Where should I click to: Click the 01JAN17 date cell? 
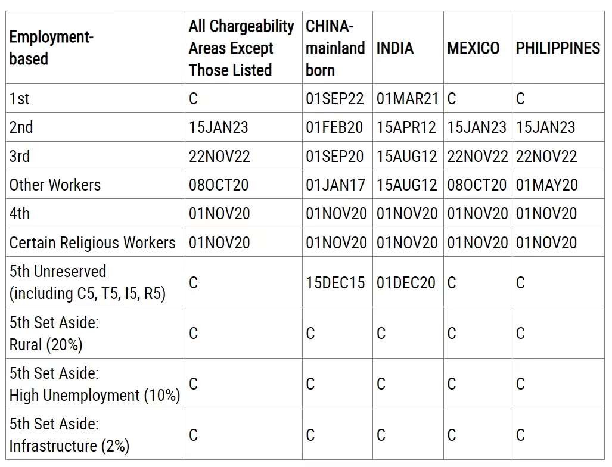click(335, 185)
